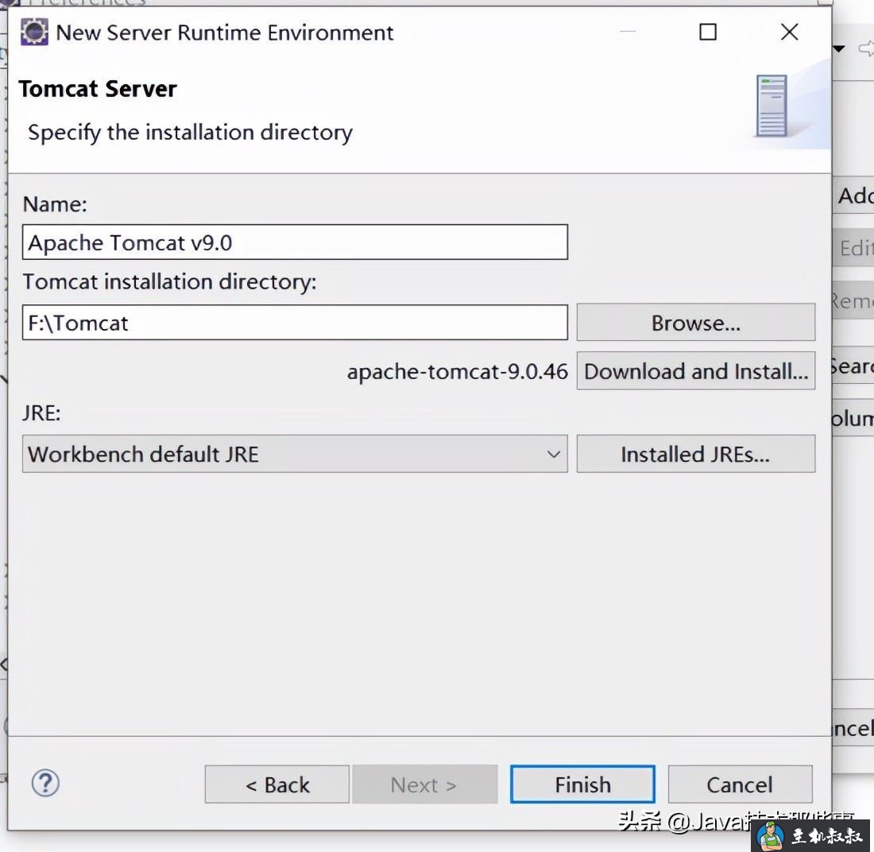The image size is (874, 852).
Task: Click the JRE: label
Action: pos(41,413)
